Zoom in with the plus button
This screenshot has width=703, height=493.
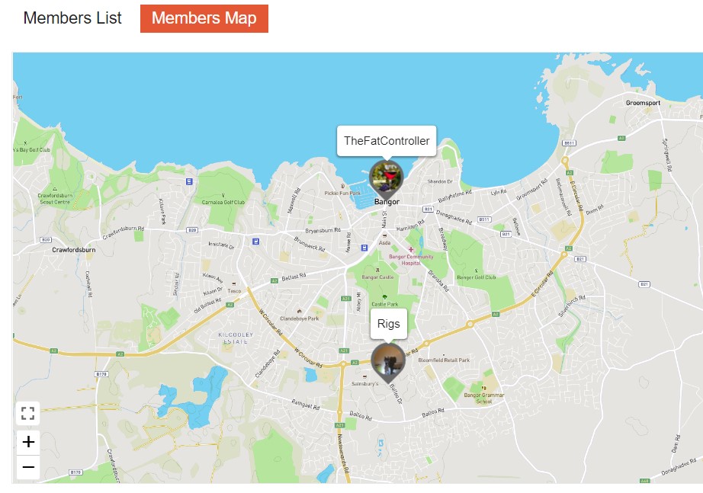pyautogui.click(x=28, y=442)
